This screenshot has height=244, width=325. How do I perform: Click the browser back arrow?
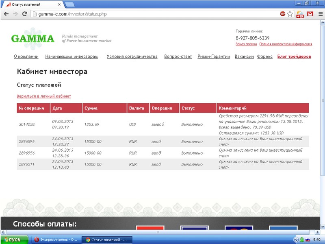6,14
